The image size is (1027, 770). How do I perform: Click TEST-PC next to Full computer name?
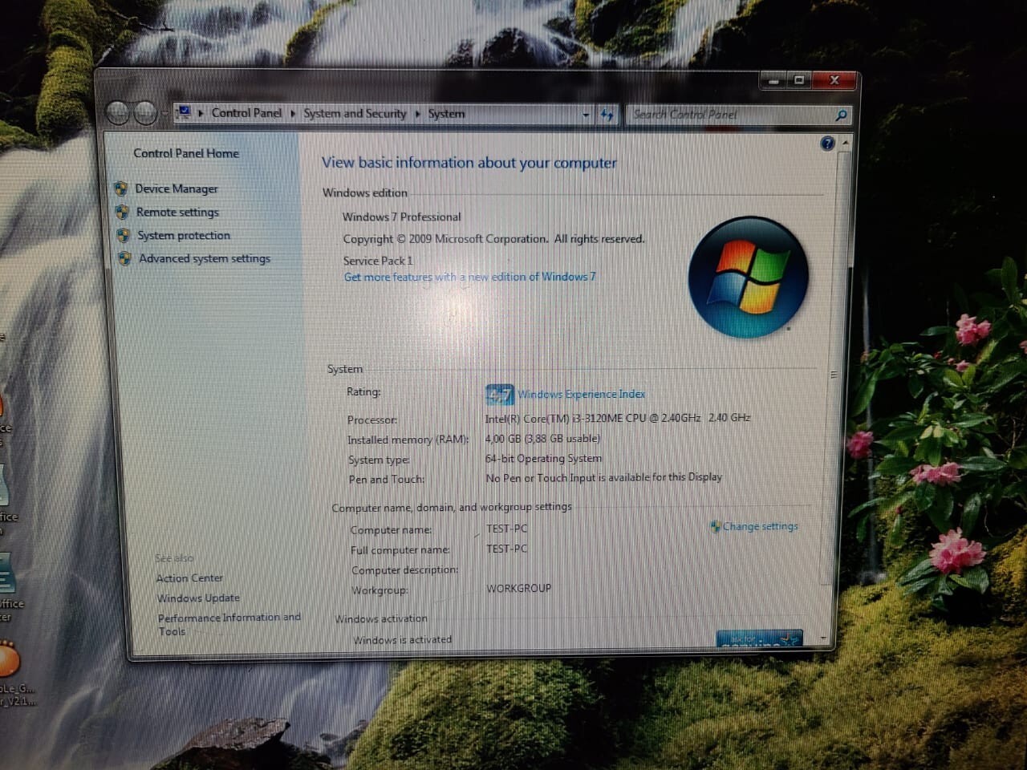(x=507, y=549)
